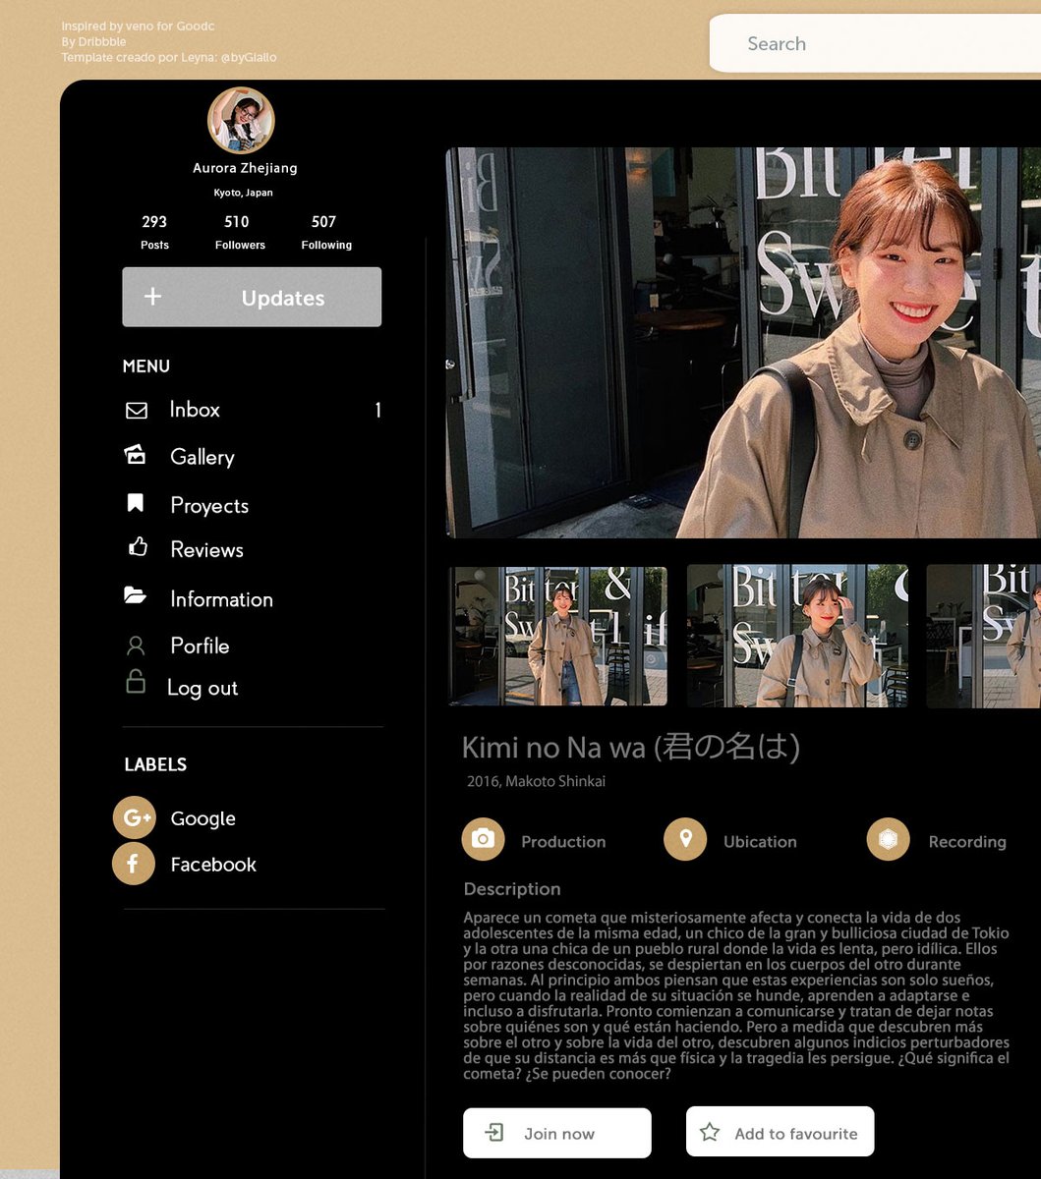Click the Ubication map pin icon
The image size is (1041, 1179).
click(x=685, y=839)
